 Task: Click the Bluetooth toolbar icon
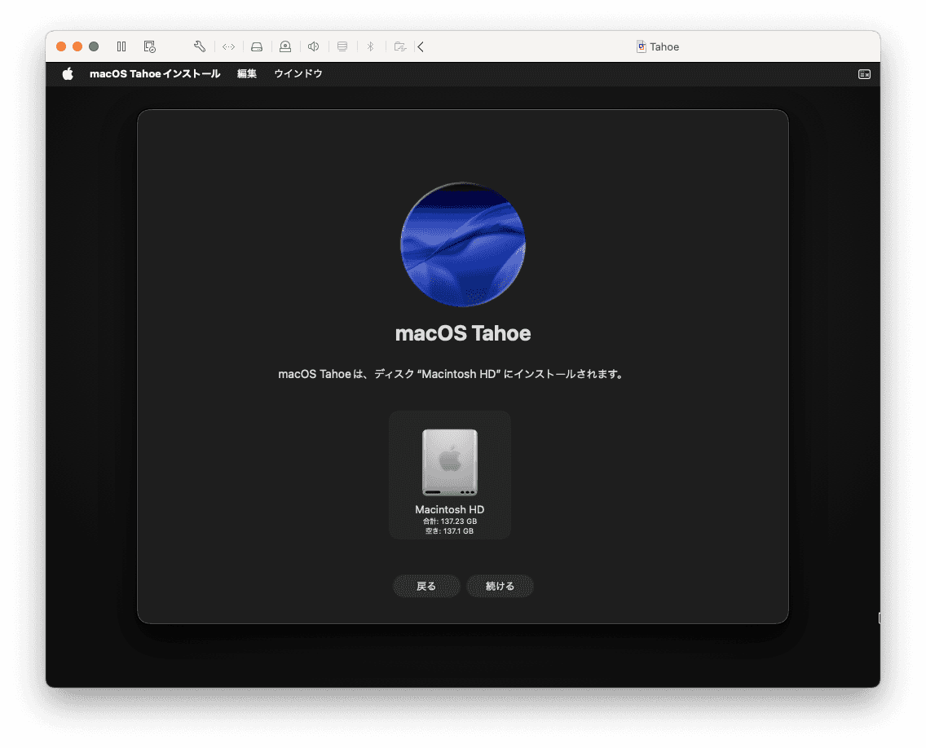point(370,46)
